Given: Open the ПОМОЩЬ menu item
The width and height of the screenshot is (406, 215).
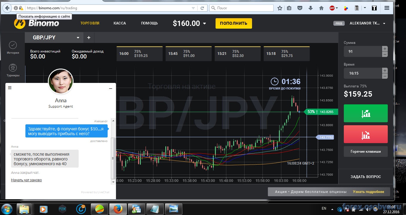Looking at the screenshot, I should 149,23.
